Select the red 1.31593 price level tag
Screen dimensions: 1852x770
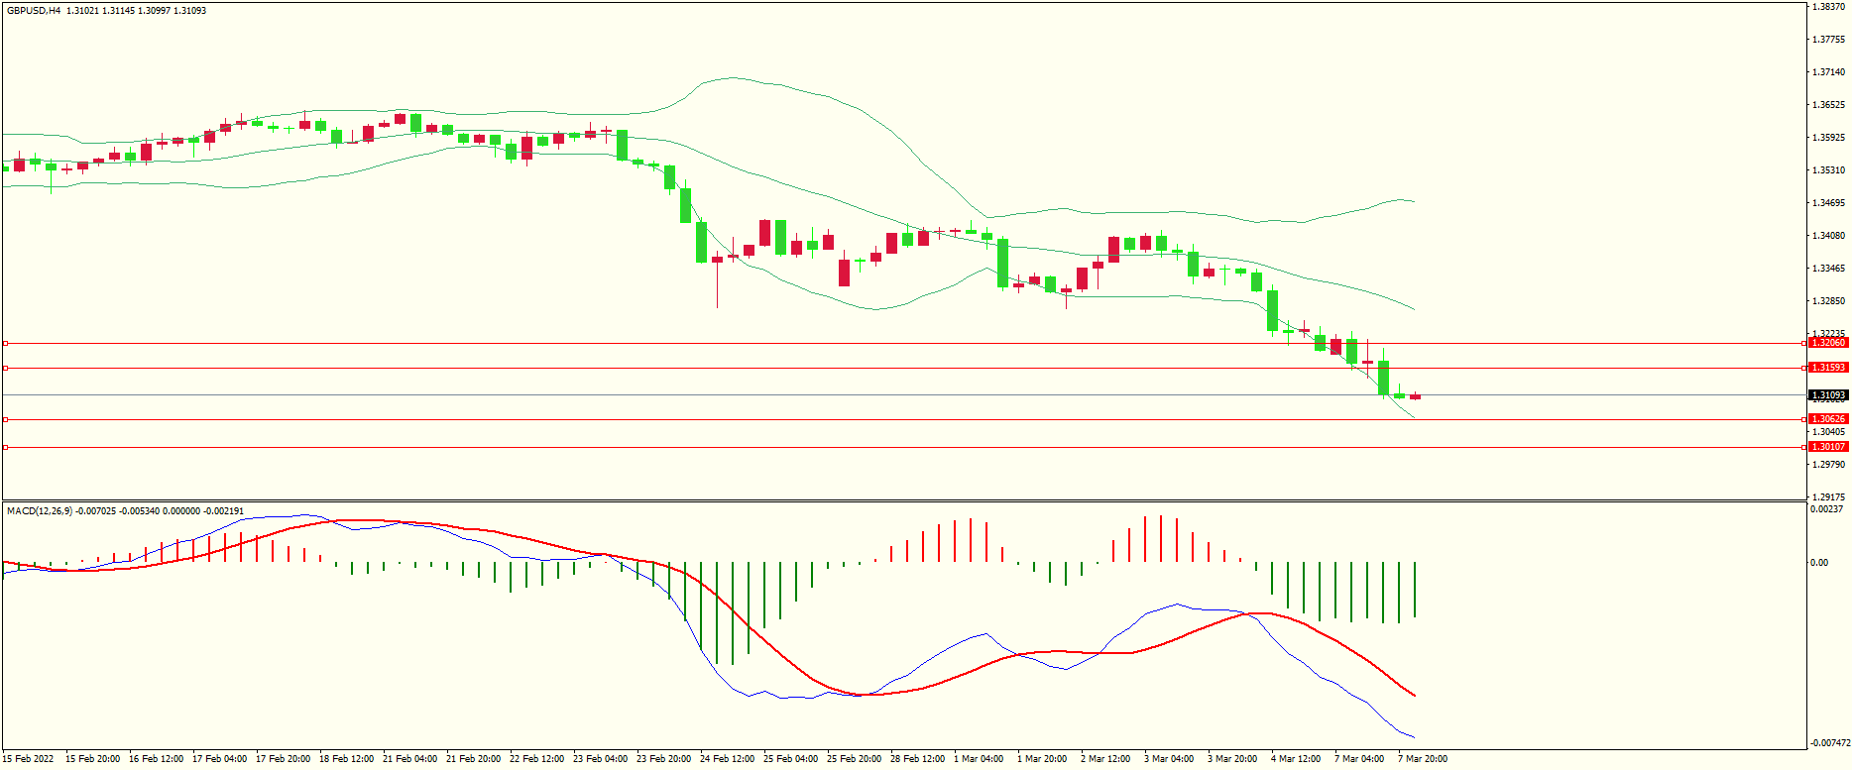[1828, 368]
